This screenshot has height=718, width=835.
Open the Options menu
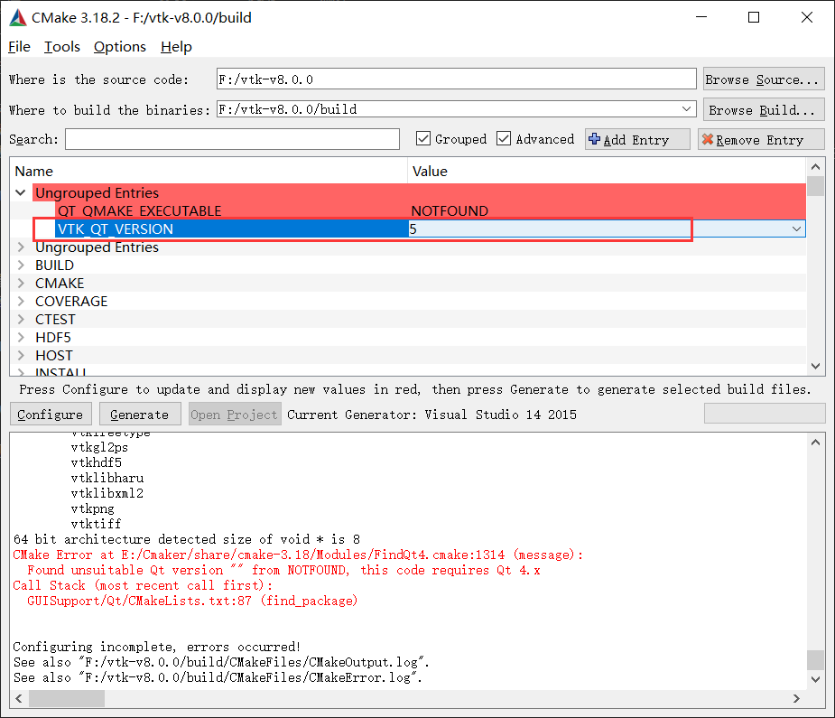120,47
